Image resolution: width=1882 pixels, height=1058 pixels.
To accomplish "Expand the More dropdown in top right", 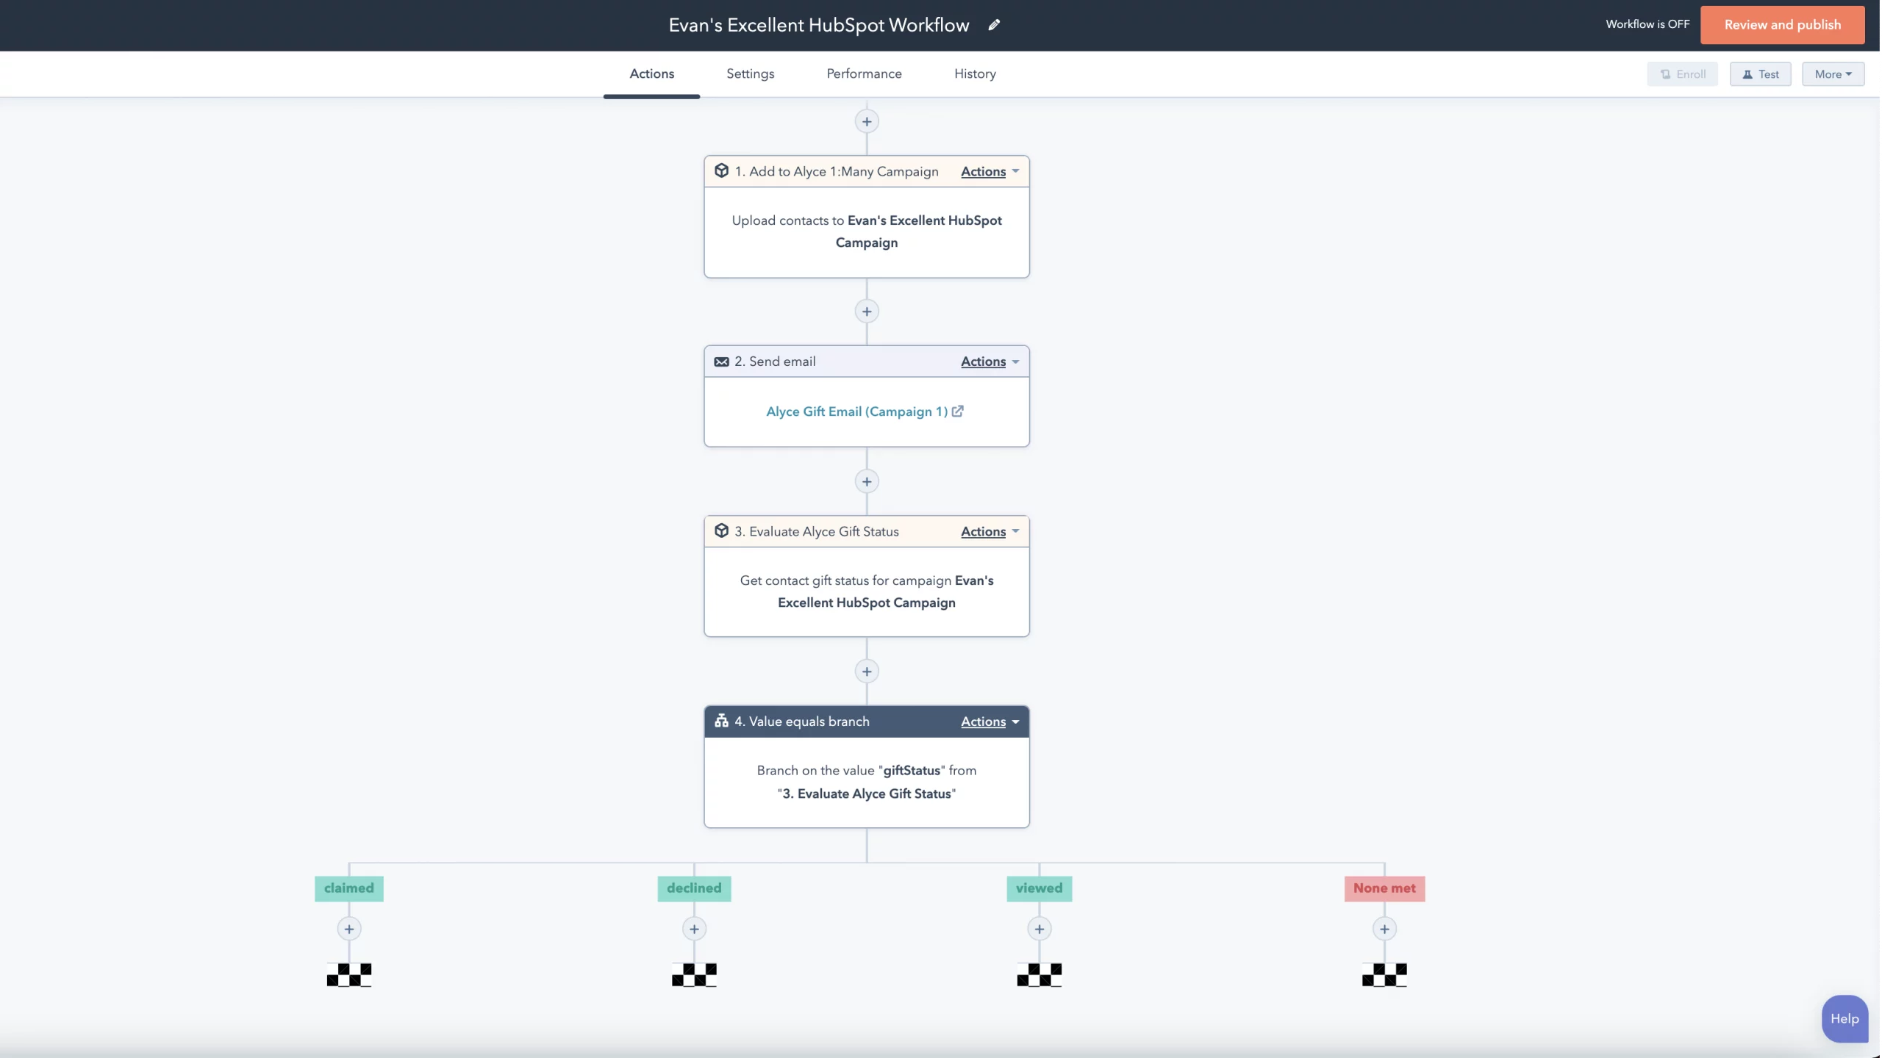I will 1831,73.
